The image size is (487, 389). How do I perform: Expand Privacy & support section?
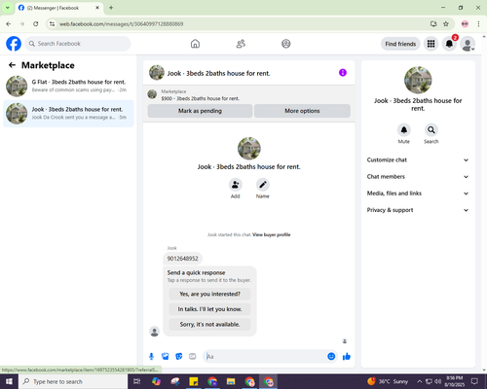(x=418, y=210)
